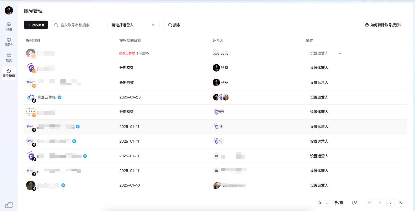Click 扫码授权 on the revoked account
415x211 pixels.
[143, 53]
